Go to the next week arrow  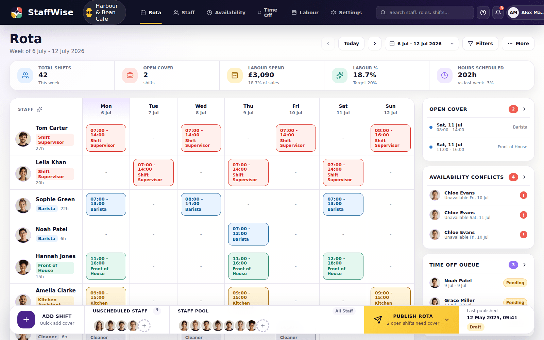tap(375, 44)
